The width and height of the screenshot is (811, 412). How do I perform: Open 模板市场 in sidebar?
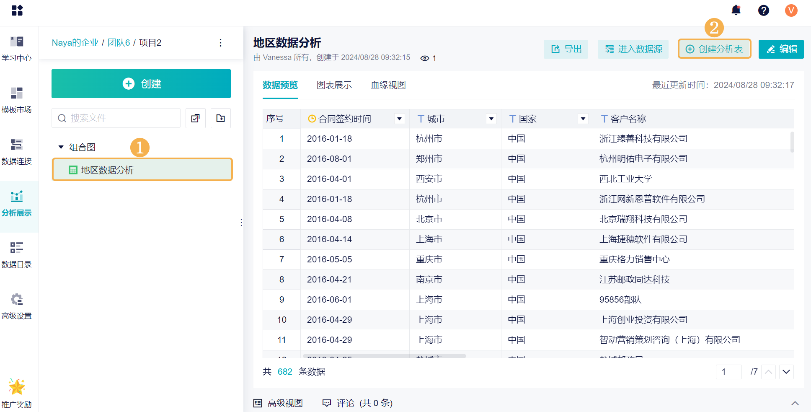(17, 100)
